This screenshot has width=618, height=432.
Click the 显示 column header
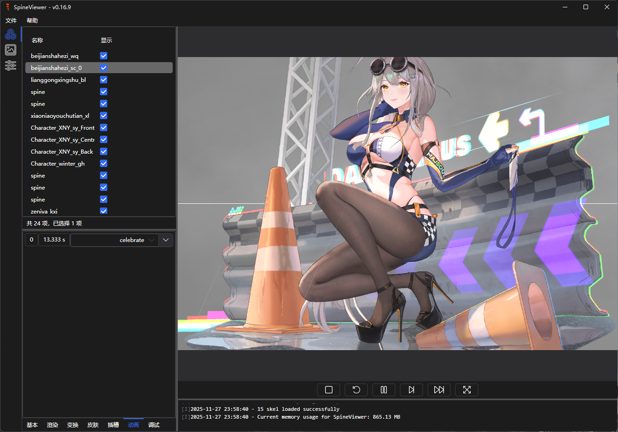106,40
